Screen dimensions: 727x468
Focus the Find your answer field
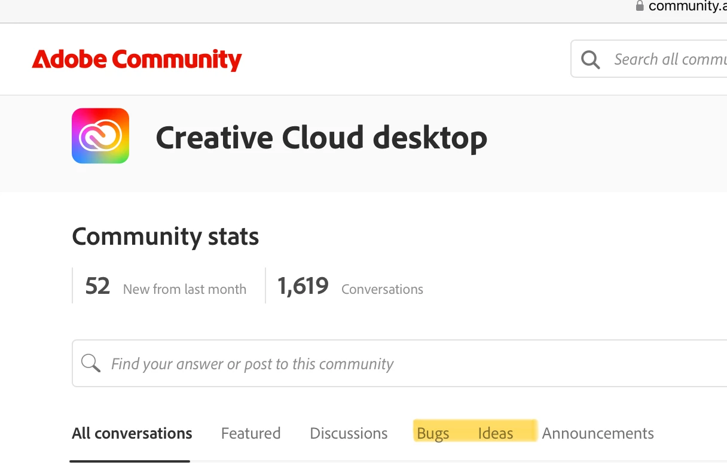[399, 363]
